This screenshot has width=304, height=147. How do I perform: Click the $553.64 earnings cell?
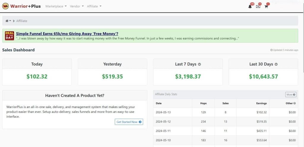(x=262, y=140)
